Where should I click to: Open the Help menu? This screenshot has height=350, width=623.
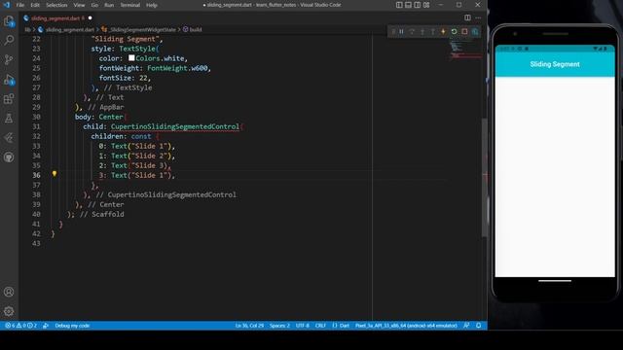[x=152, y=5]
